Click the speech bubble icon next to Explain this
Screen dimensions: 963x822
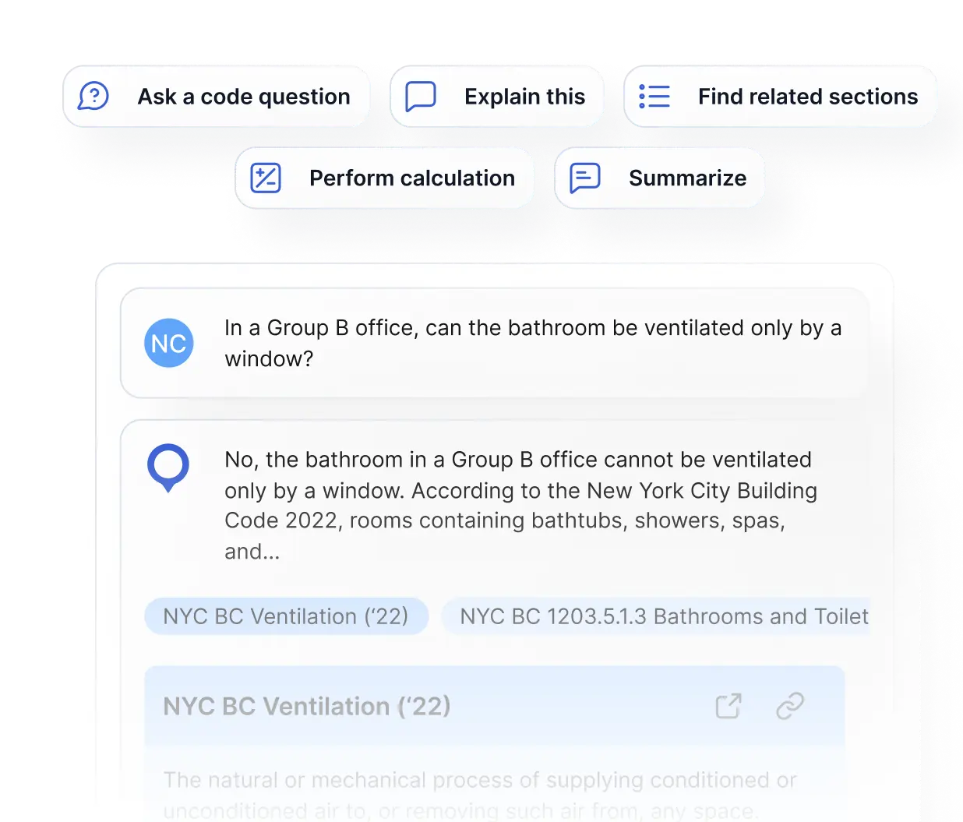pyautogui.click(x=419, y=96)
